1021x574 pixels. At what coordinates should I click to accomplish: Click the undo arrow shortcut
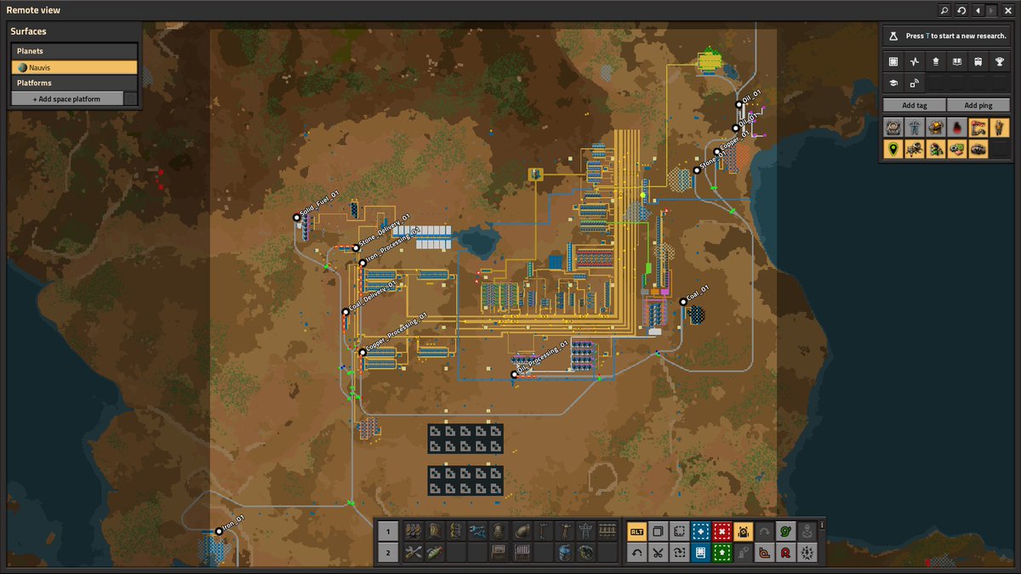636,553
